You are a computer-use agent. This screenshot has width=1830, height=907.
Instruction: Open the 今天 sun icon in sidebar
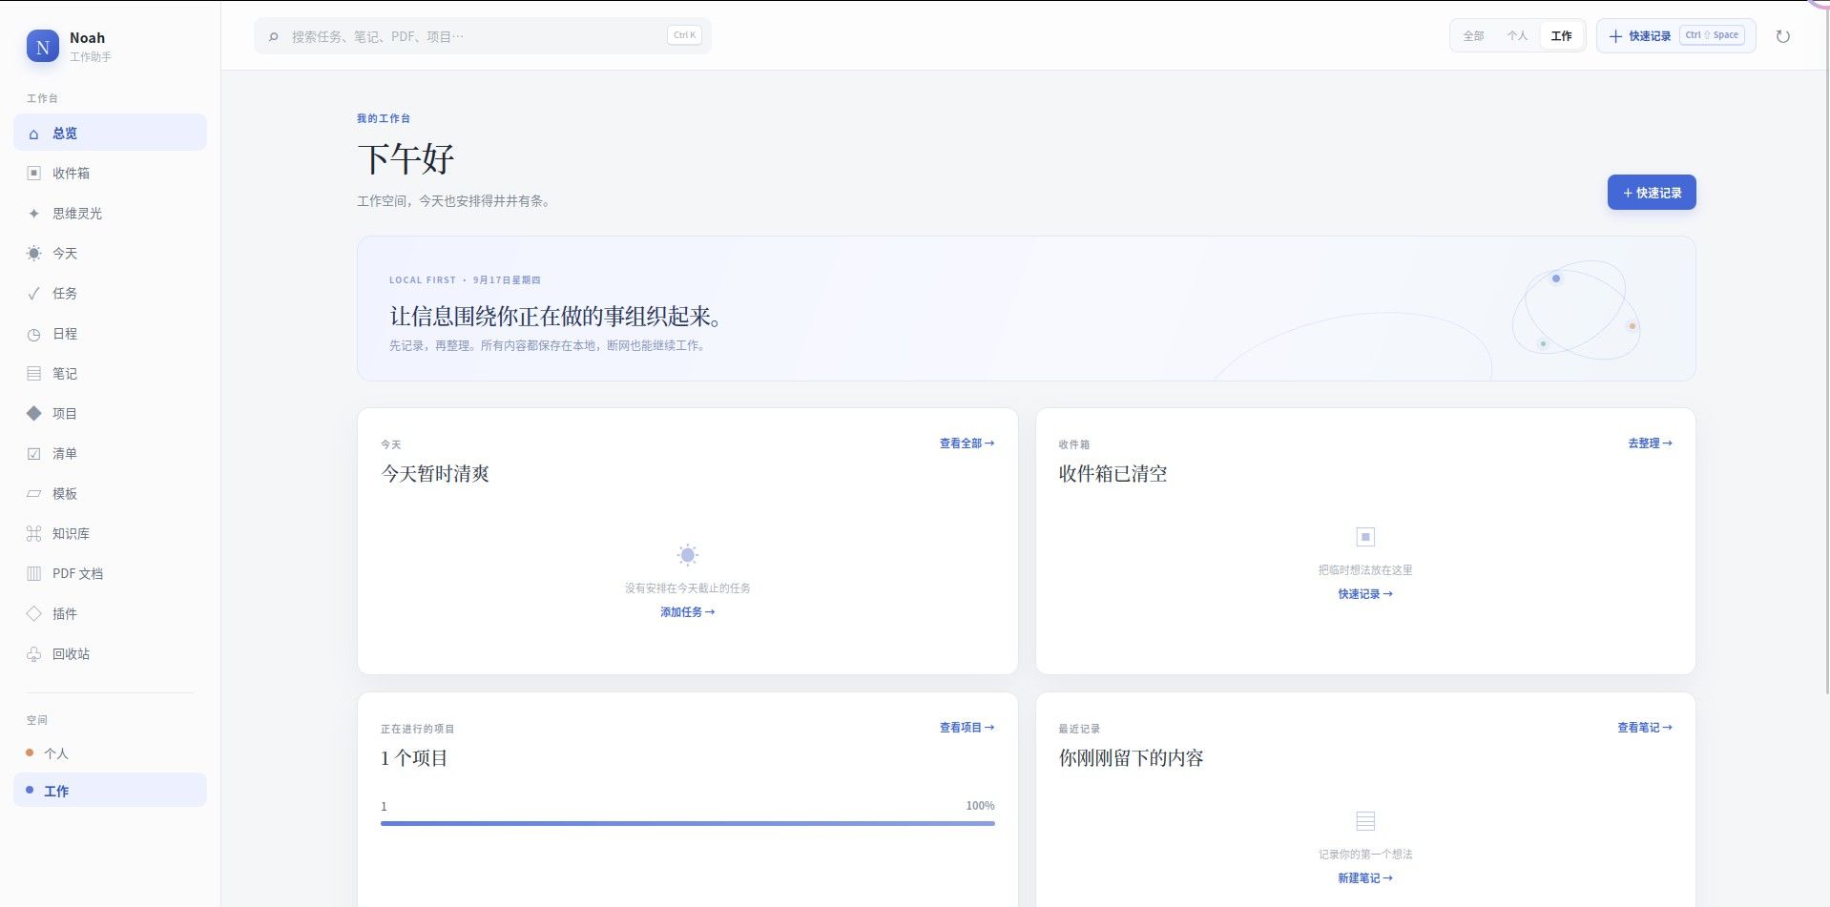[34, 254]
